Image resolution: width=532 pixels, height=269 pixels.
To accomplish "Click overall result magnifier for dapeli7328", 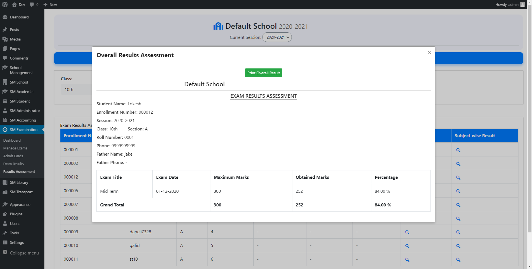I will click(407, 232).
